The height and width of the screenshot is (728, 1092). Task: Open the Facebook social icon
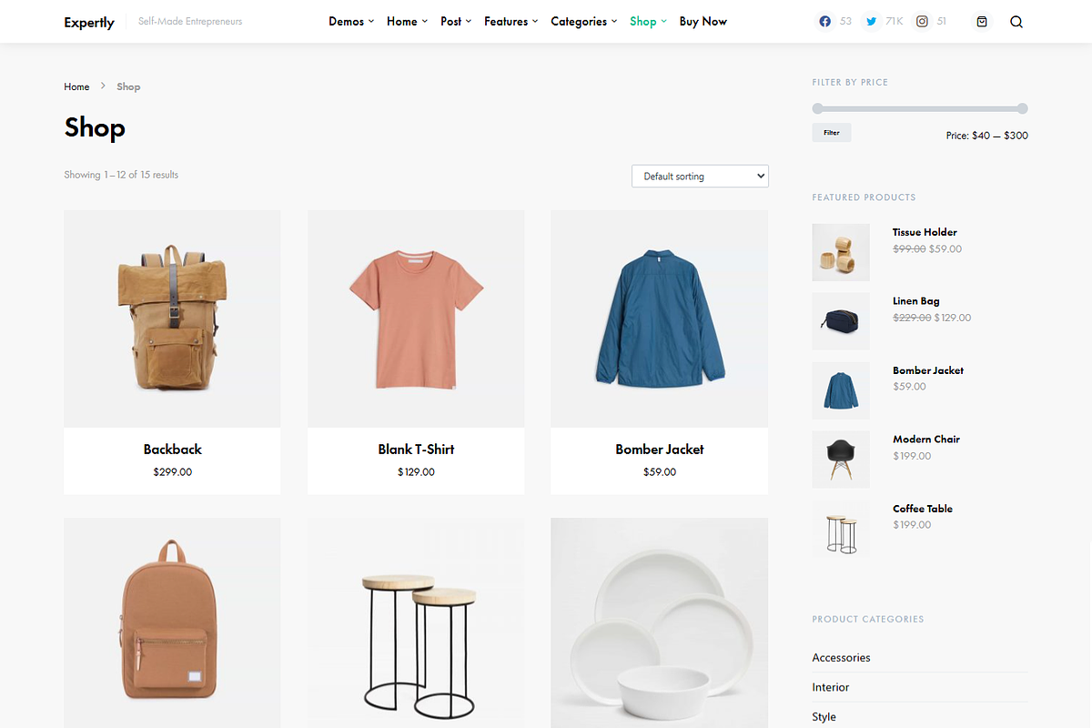tap(825, 22)
